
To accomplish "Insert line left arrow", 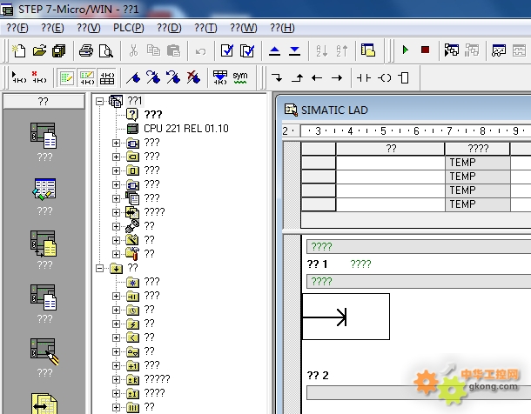I will 317,78.
